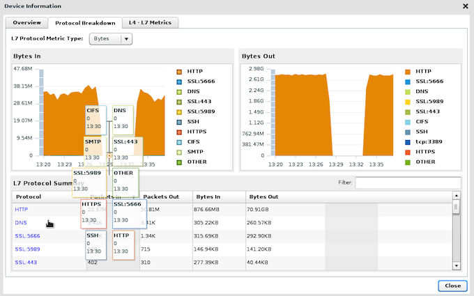Click SSL:5989 swatch in Bytes Out legend

(408, 102)
